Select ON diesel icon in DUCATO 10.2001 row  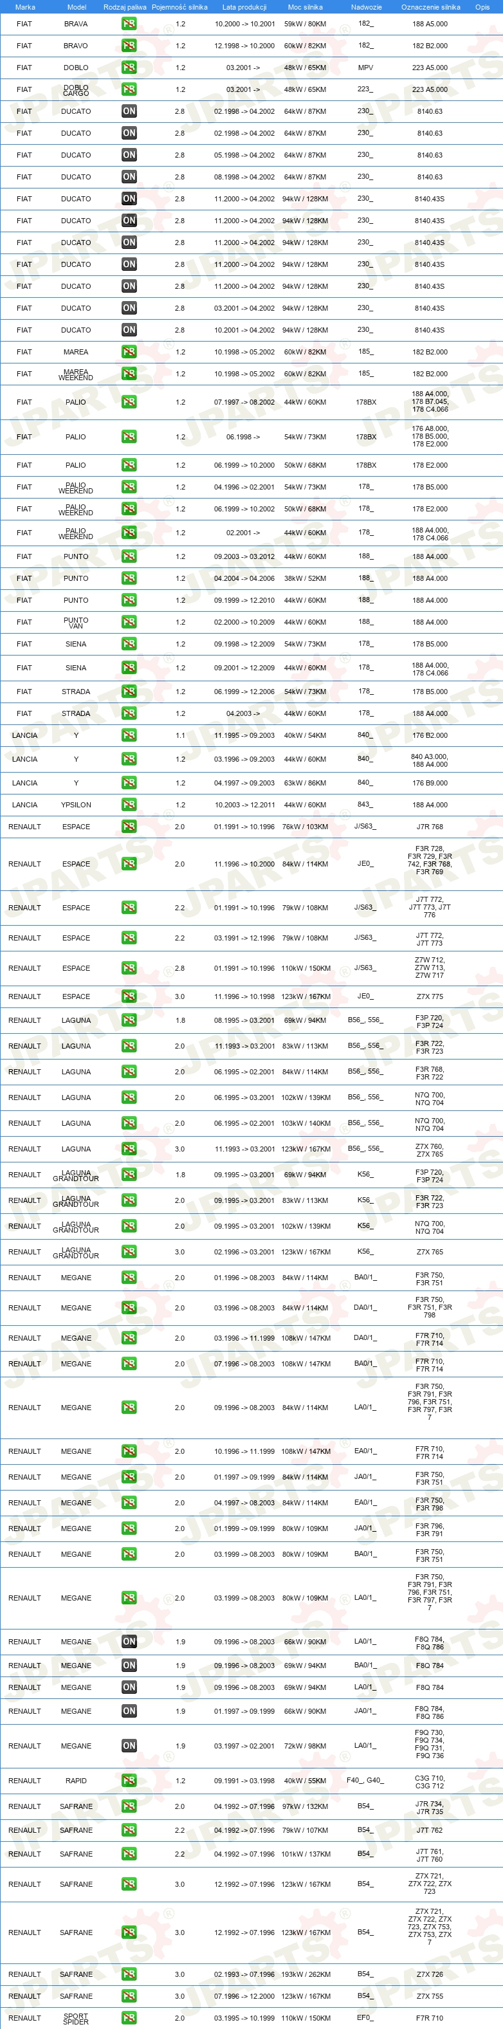point(129,330)
